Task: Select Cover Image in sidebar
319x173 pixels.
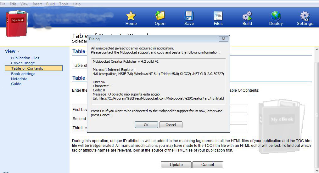Action: 23,63
